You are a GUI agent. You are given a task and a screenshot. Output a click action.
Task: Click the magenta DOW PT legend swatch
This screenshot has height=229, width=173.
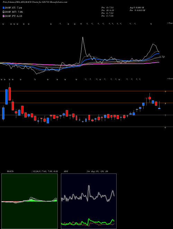point(4,16)
